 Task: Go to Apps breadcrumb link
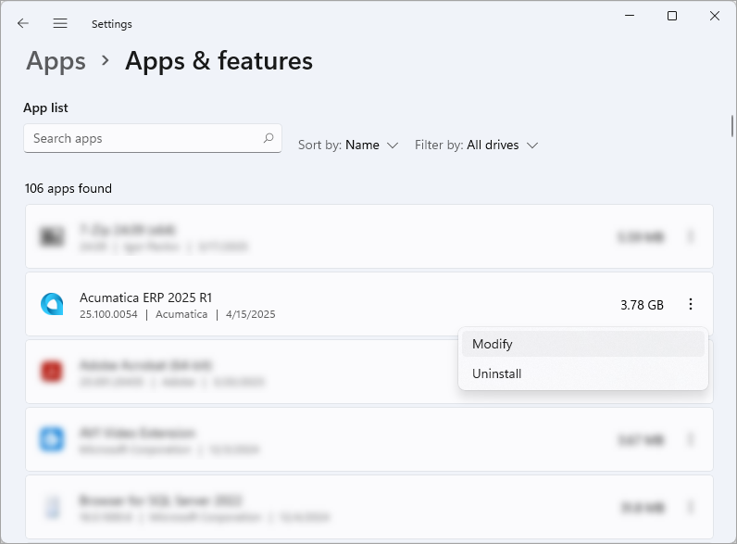56,61
